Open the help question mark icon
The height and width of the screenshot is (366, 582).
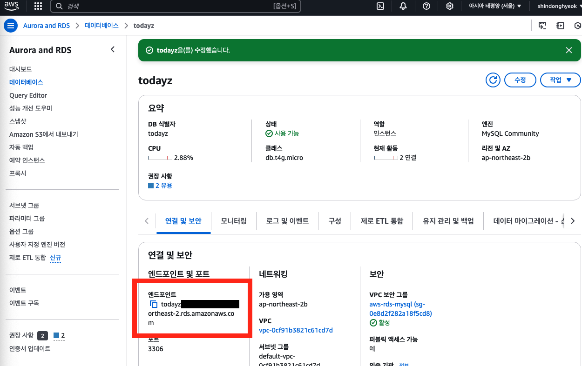coord(426,6)
